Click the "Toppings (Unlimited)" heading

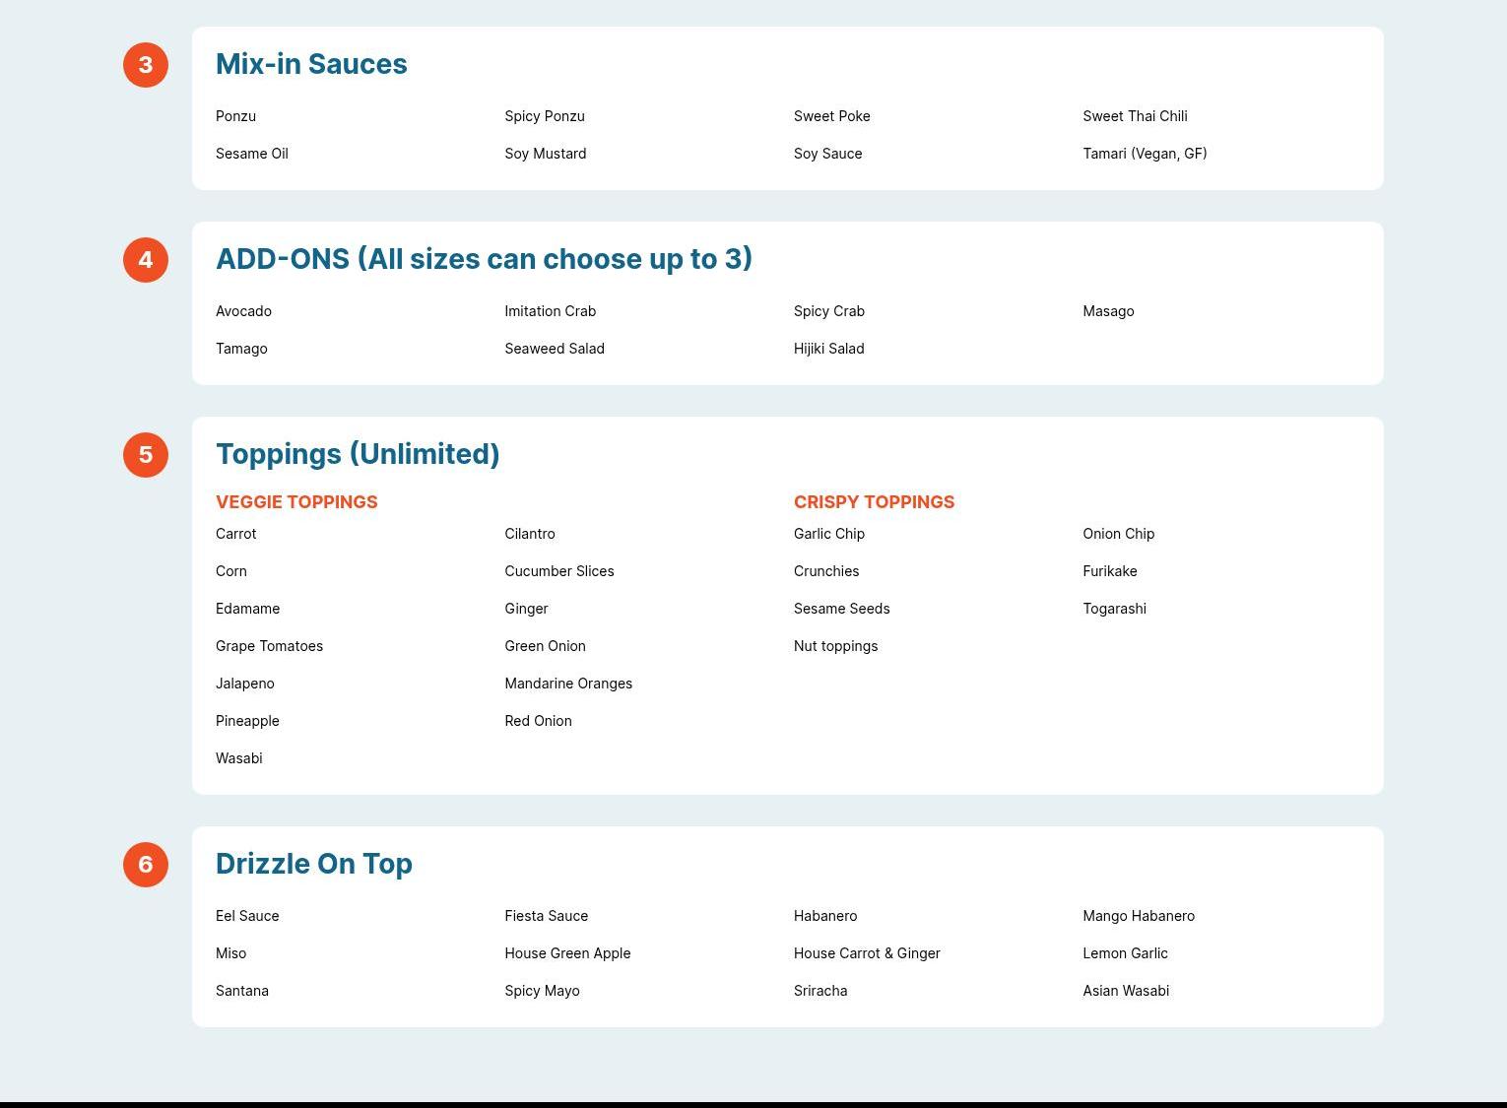pos(358,454)
